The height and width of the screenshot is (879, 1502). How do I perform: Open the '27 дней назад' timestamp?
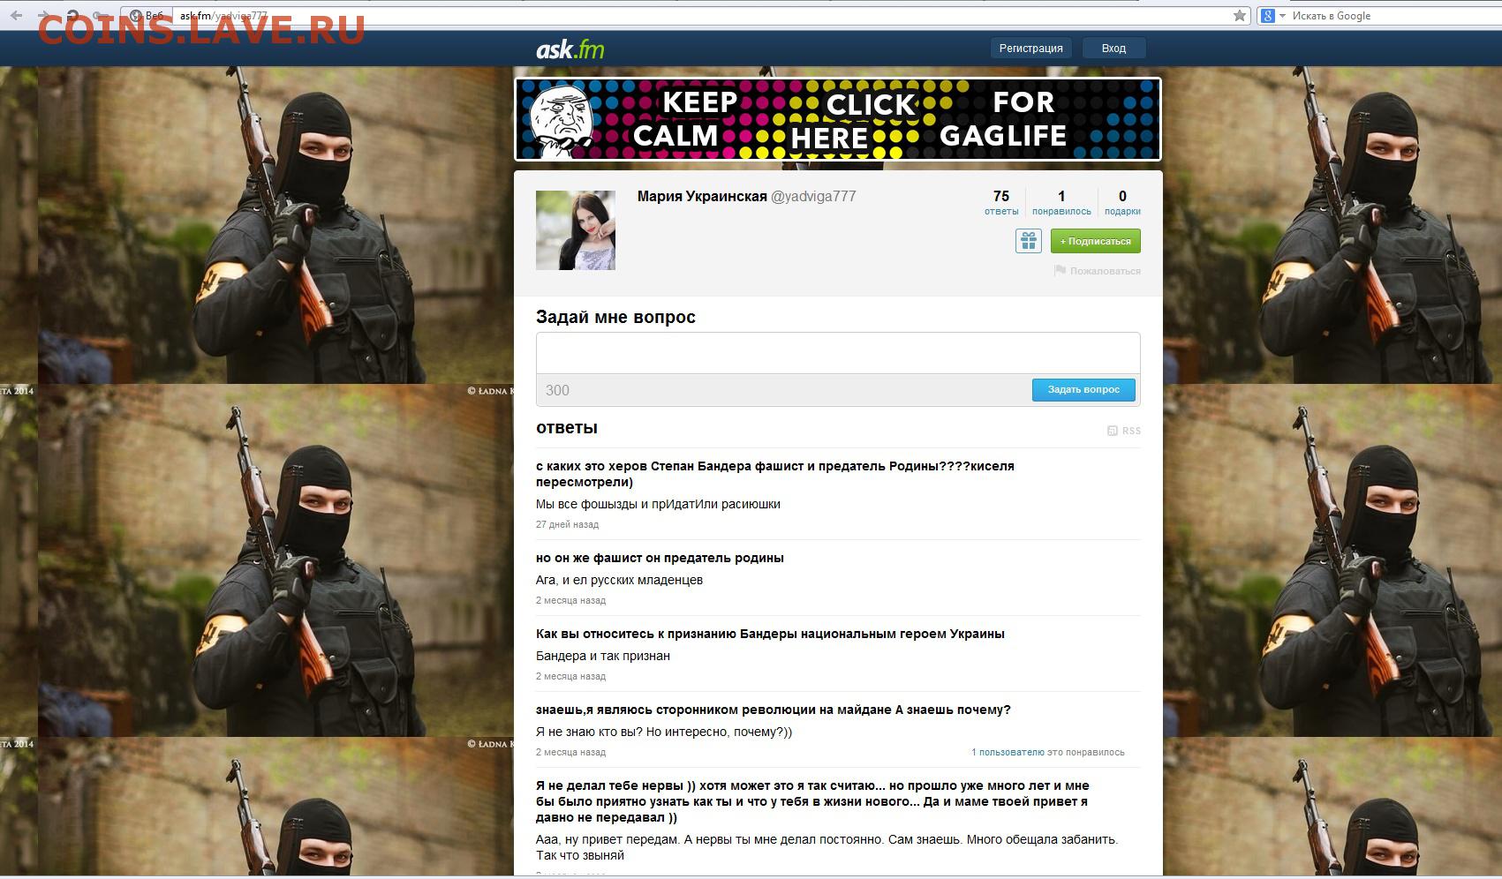click(567, 524)
